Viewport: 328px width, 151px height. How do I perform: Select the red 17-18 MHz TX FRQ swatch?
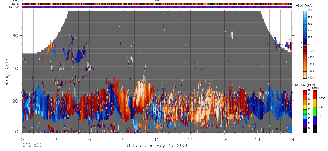coord(305,93)
